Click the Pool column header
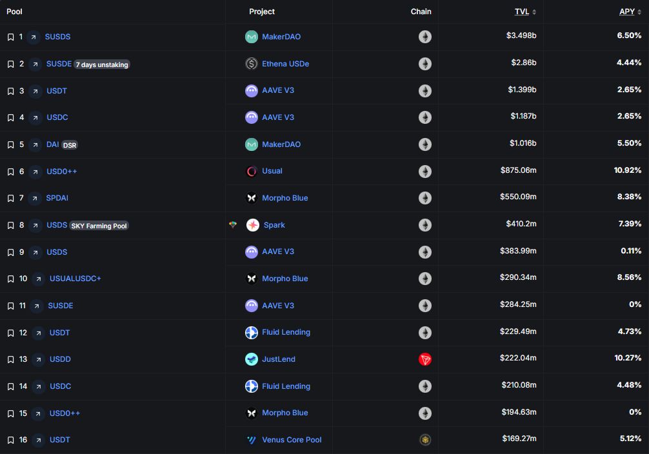The width and height of the screenshot is (649, 454). tap(14, 12)
